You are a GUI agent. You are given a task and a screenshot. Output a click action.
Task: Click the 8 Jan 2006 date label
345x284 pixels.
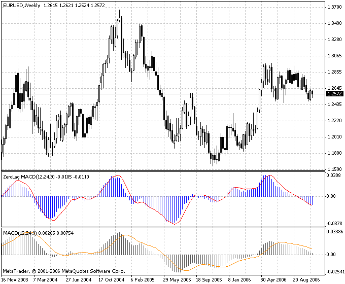coord(240,279)
